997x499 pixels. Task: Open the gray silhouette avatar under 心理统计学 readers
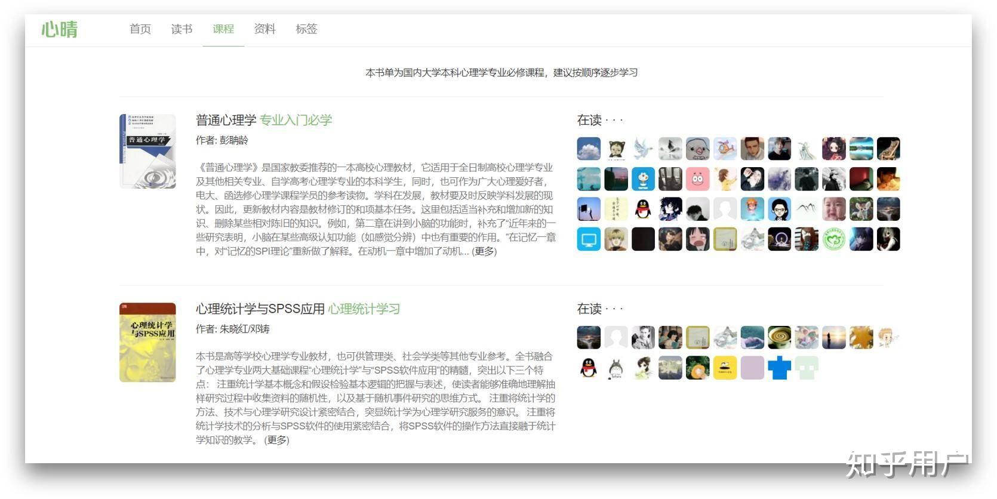point(616,337)
